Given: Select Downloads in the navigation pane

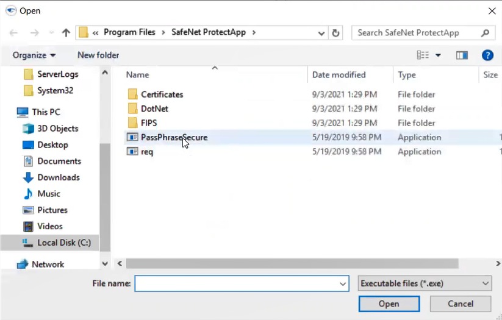Looking at the screenshot, I should pyautogui.click(x=58, y=177).
